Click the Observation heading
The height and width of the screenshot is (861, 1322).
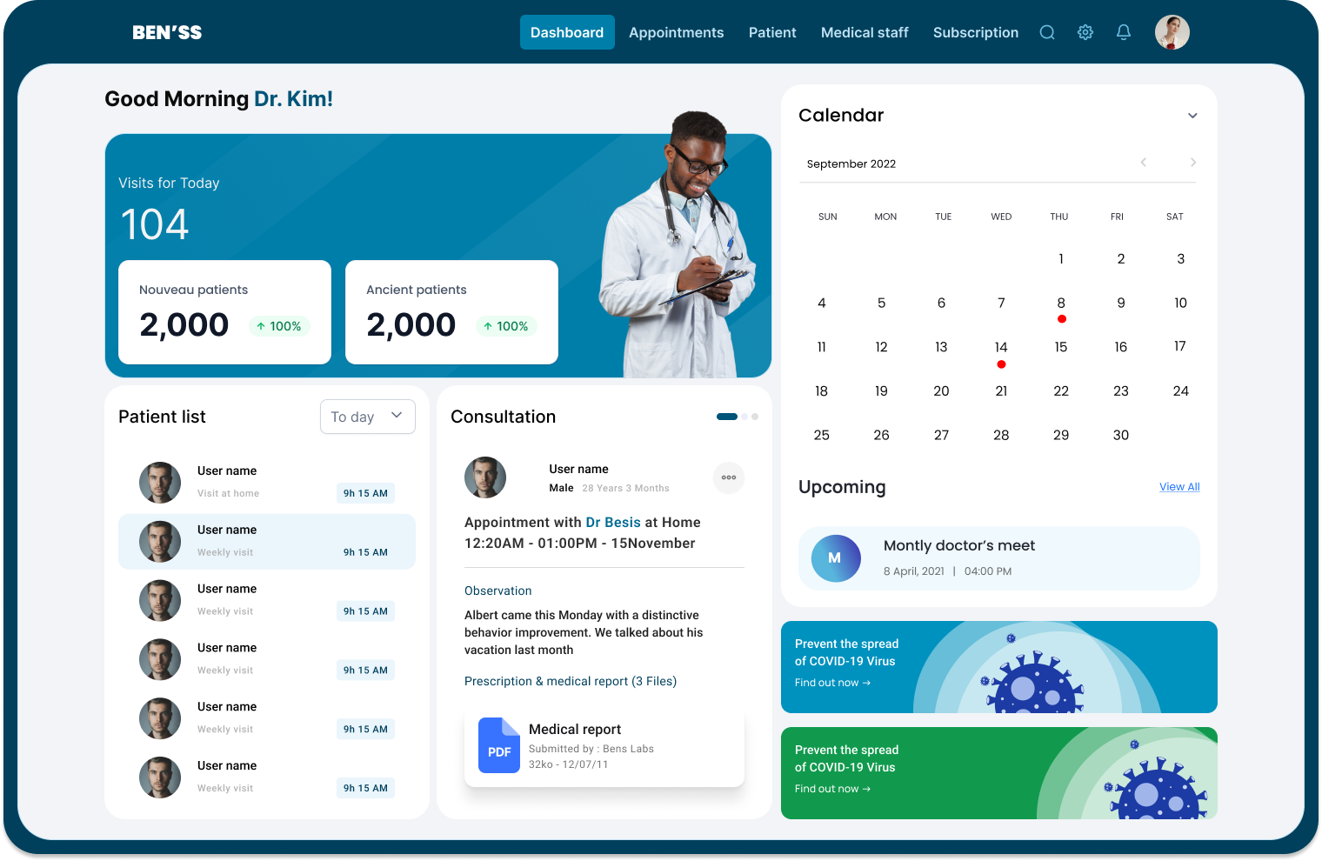(497, 591)
